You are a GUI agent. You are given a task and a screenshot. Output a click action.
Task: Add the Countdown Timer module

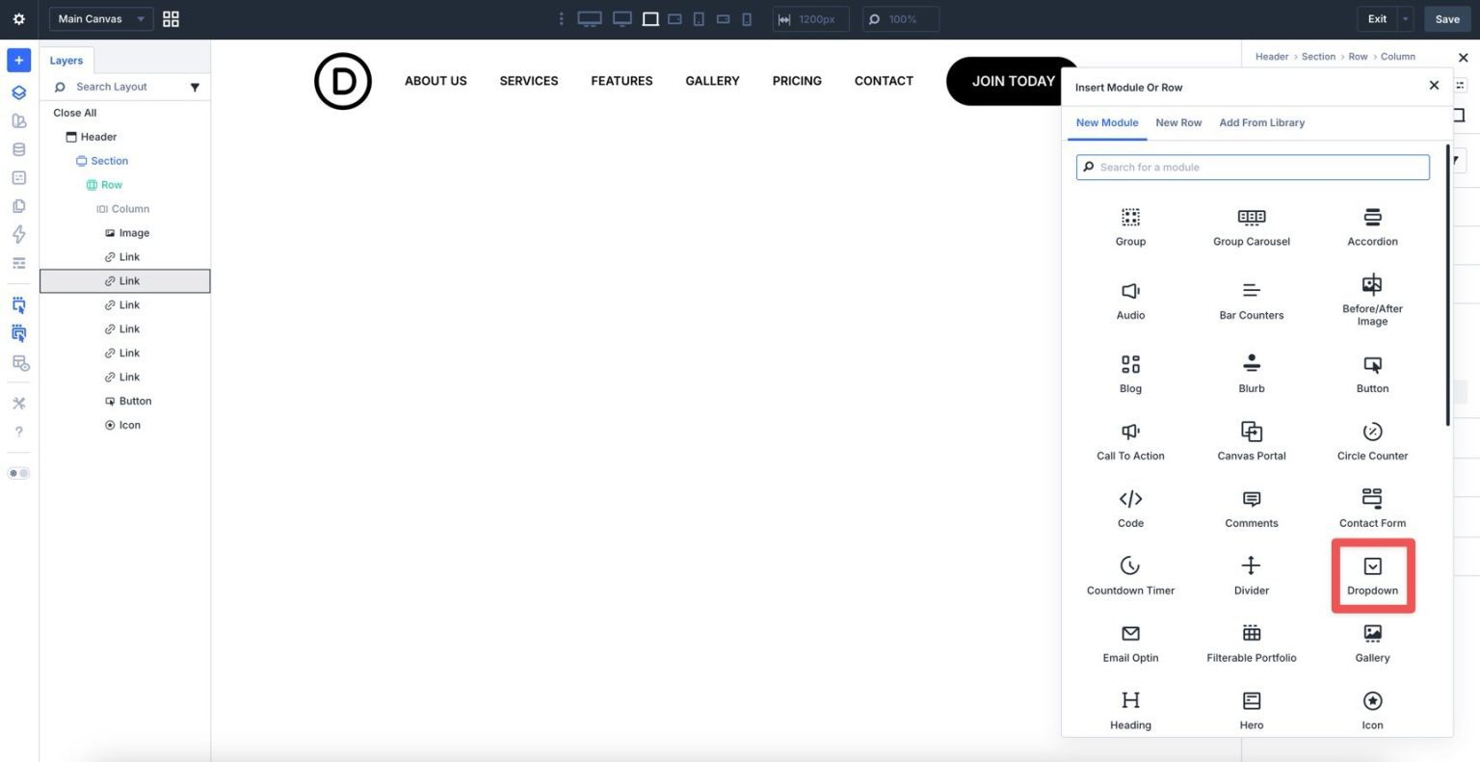pyautogui.click(x=1130, y=576)
